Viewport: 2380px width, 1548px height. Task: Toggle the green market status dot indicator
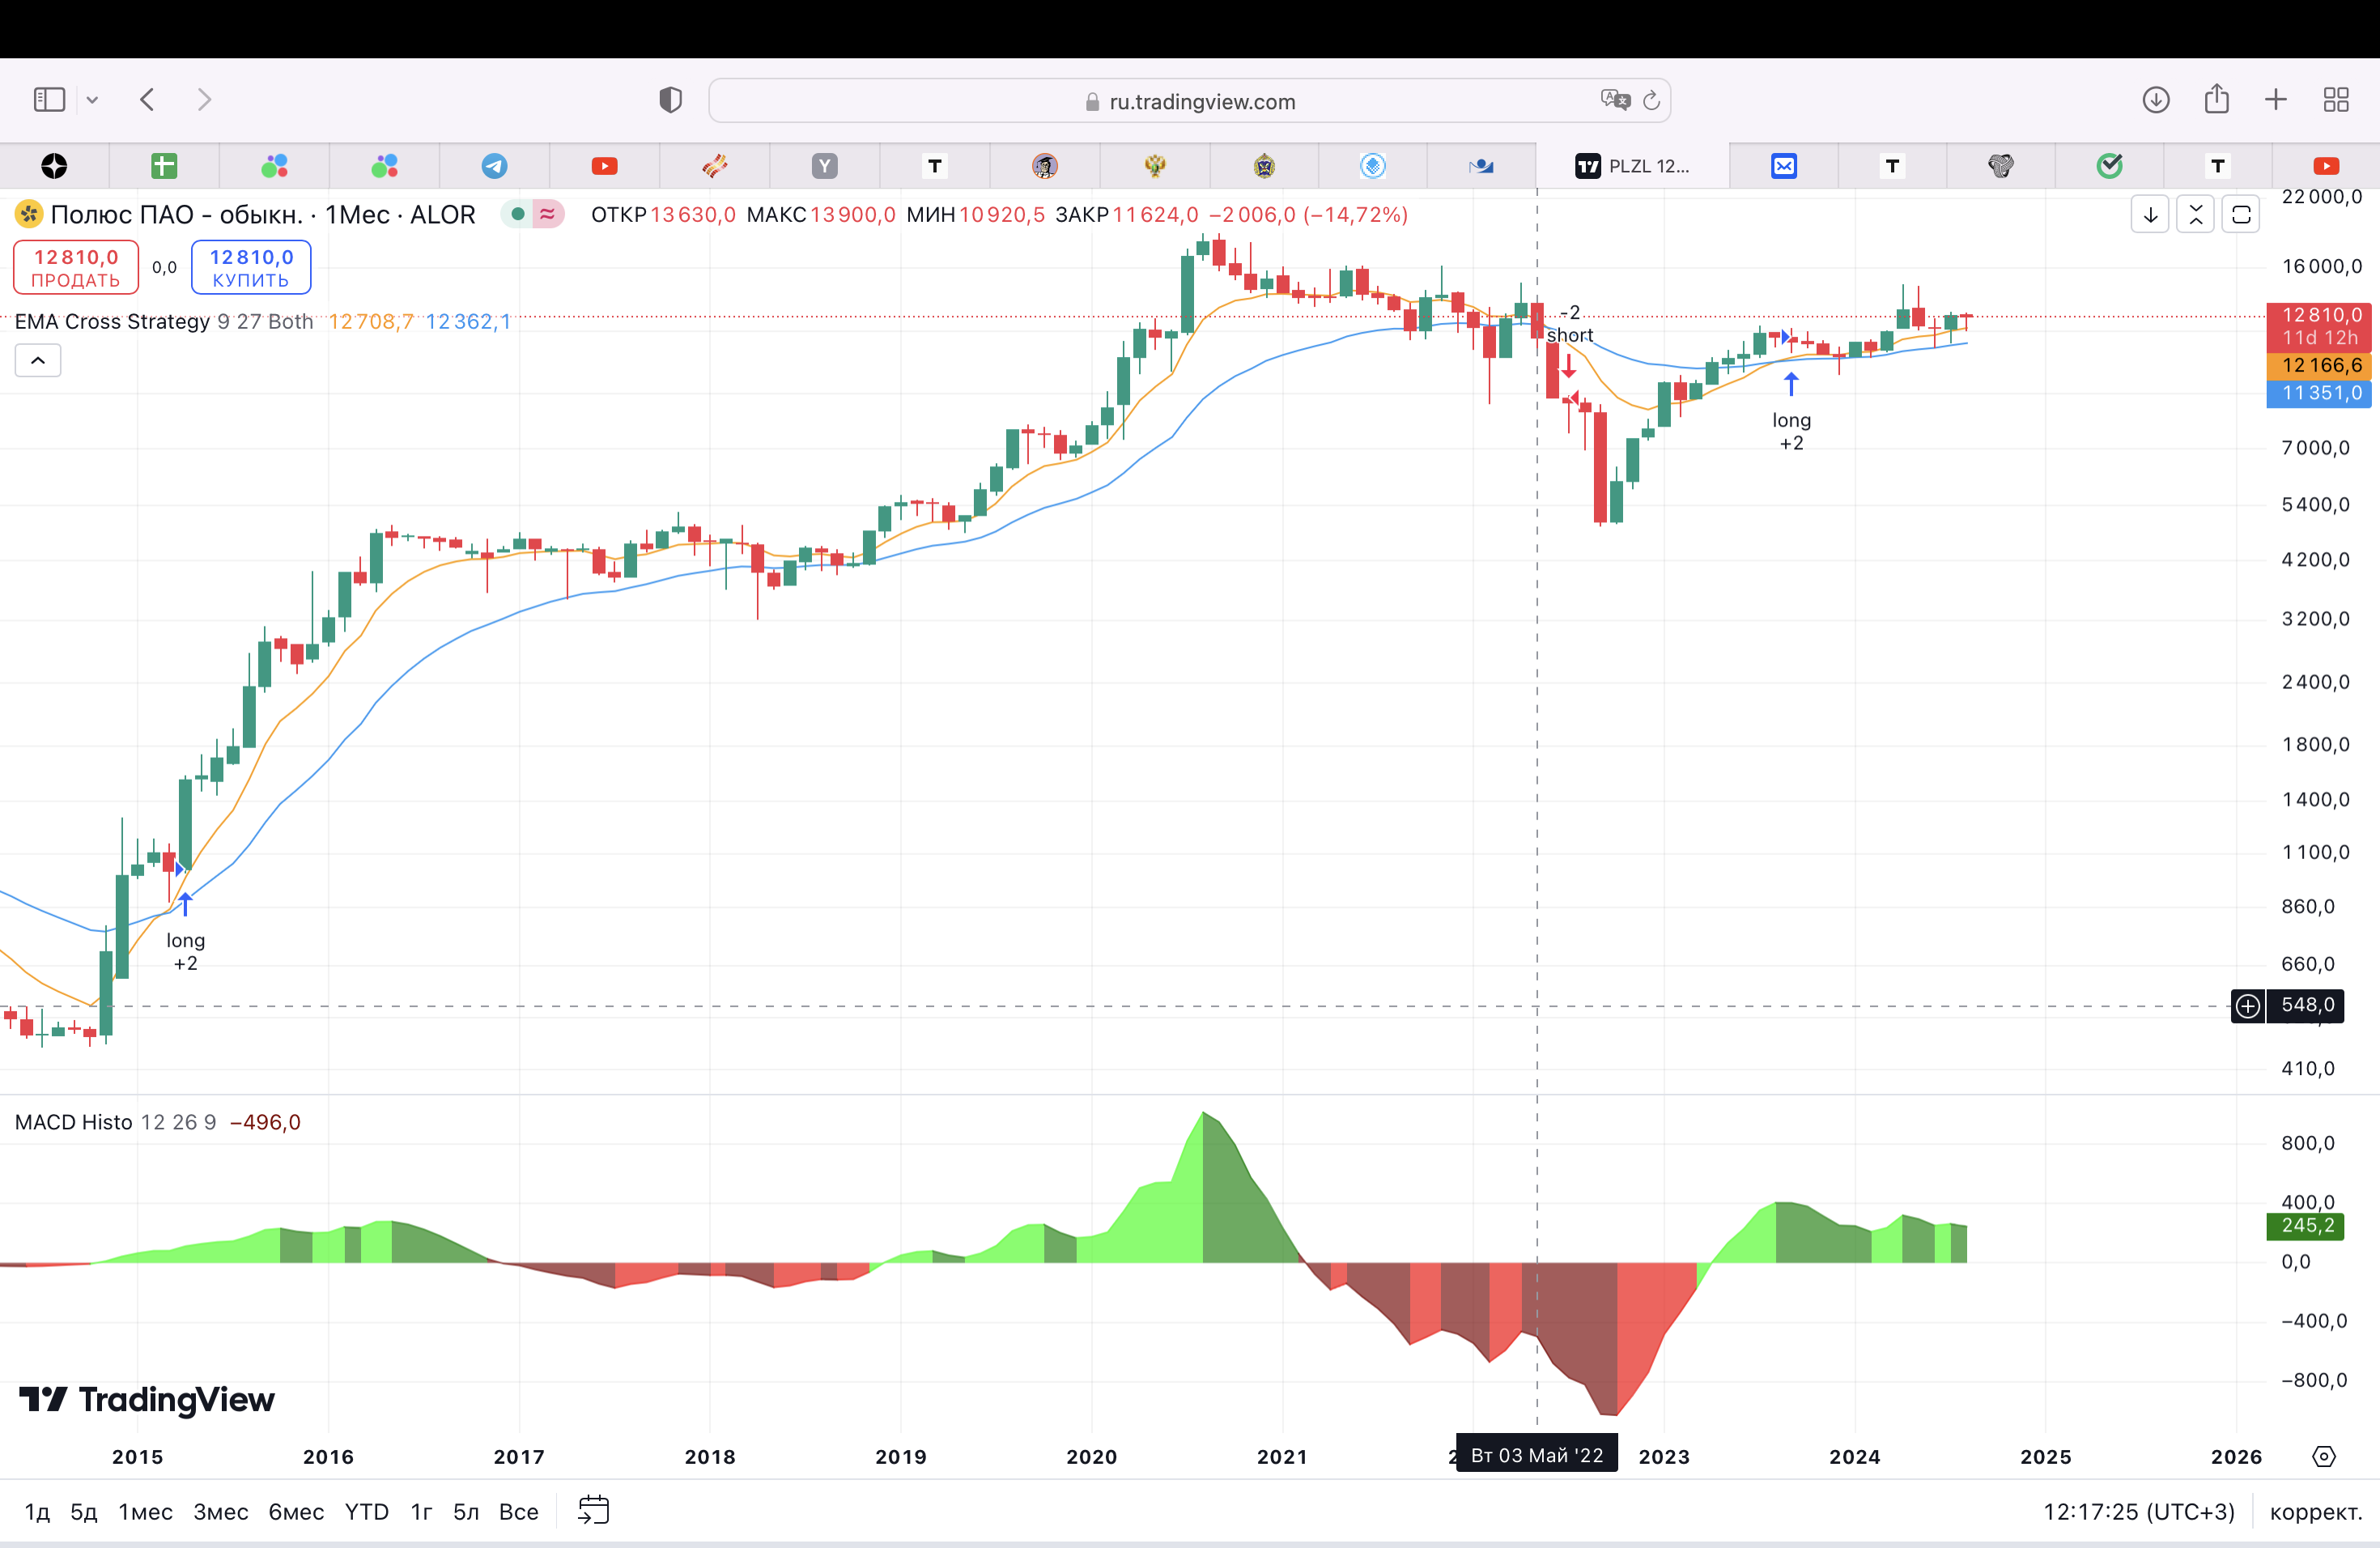(518, 214)
